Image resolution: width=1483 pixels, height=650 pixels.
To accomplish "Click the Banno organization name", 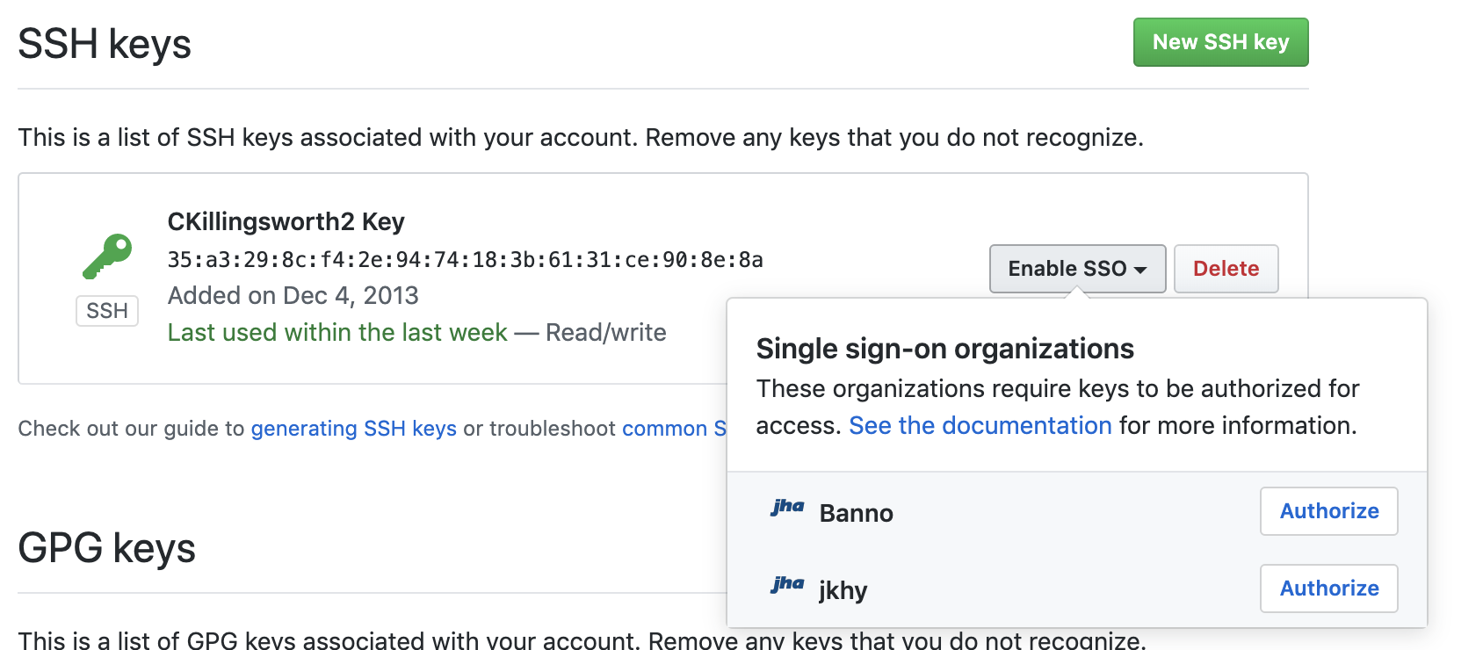I will [856, 514].
